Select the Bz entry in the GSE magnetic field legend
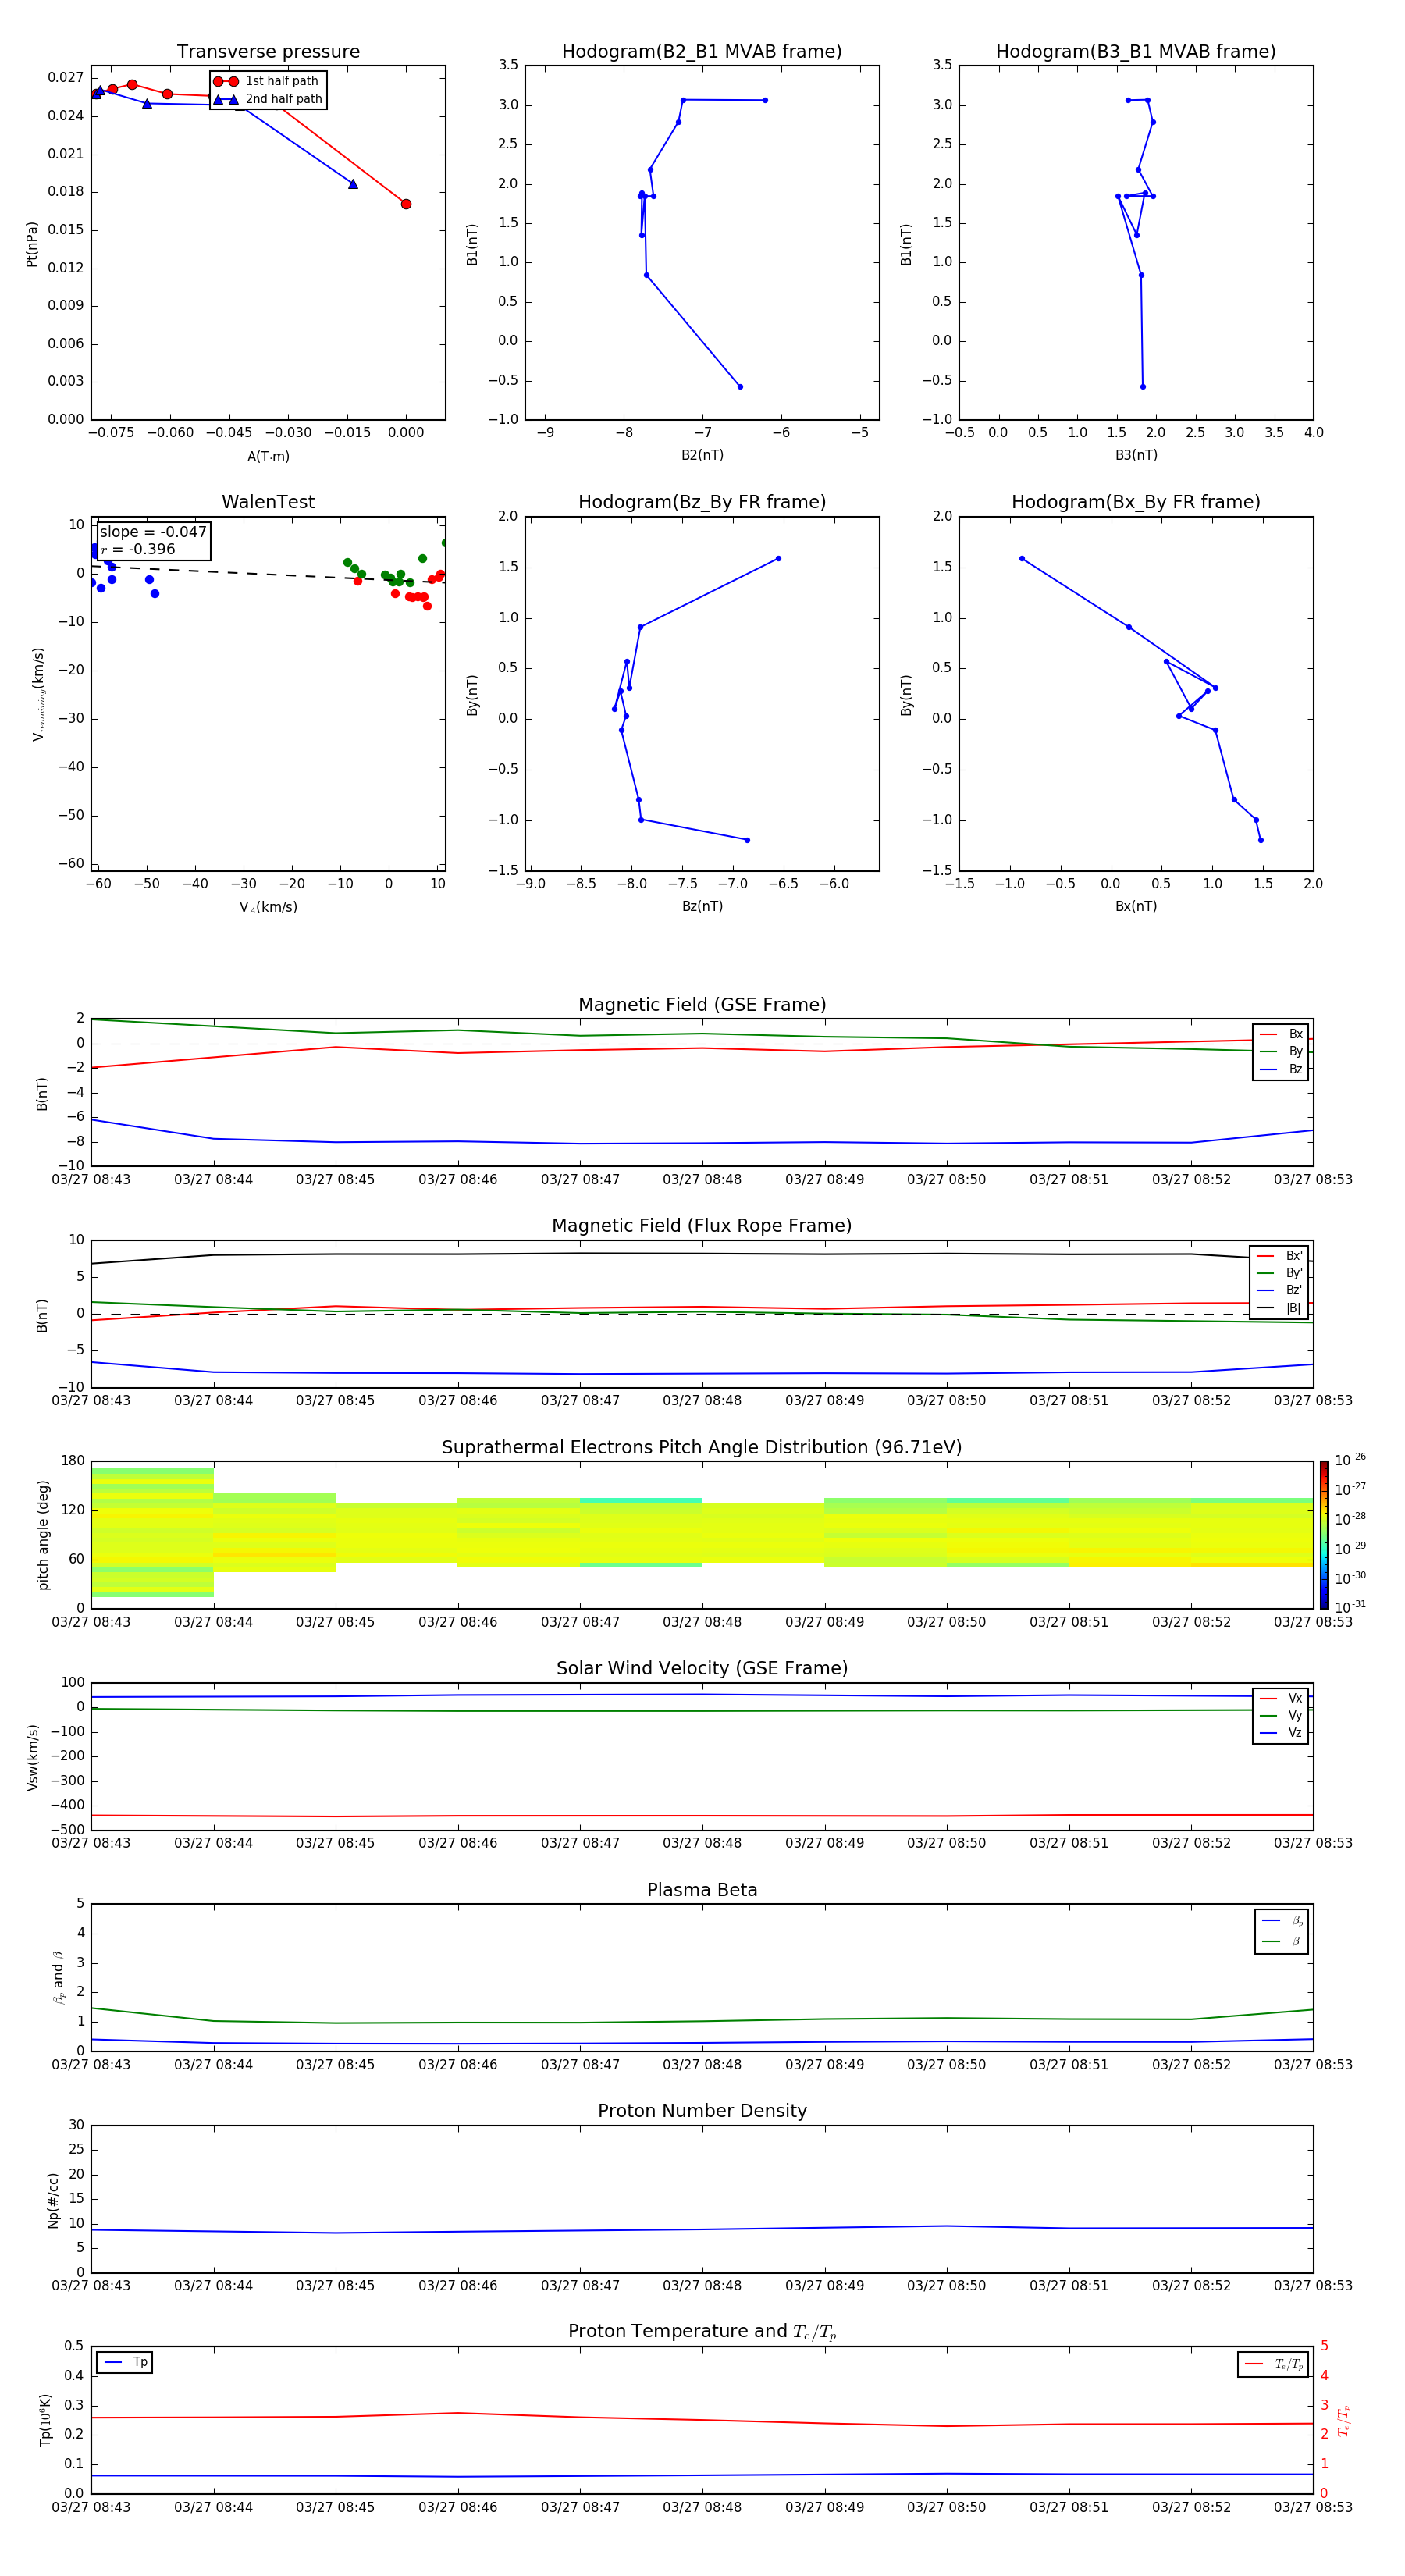Image resolution: width=1405 pixels, height=2576 pixels. pos(1281,1070)
